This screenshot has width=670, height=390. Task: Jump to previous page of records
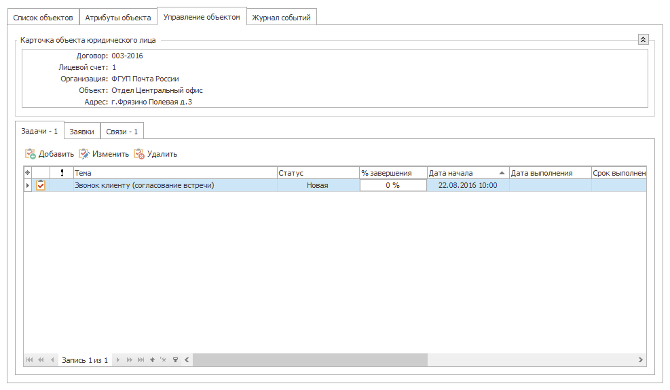[x=41, y=359]
